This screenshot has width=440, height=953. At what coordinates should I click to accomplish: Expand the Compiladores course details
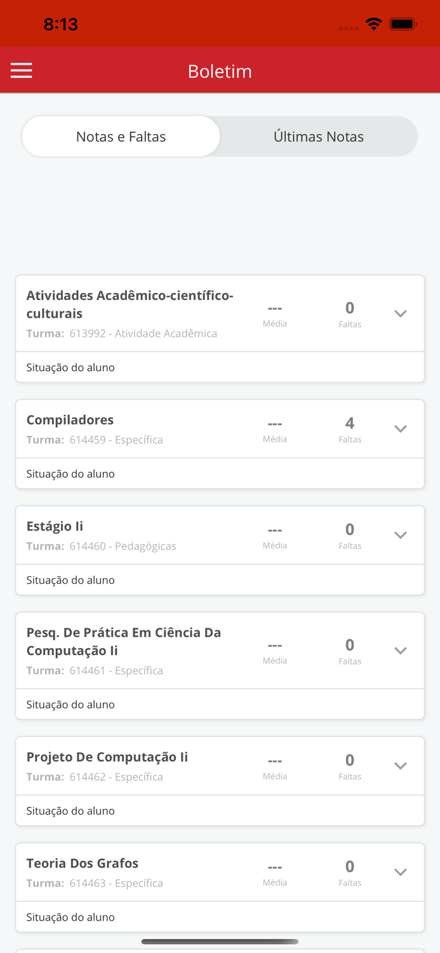click(401, 429)
